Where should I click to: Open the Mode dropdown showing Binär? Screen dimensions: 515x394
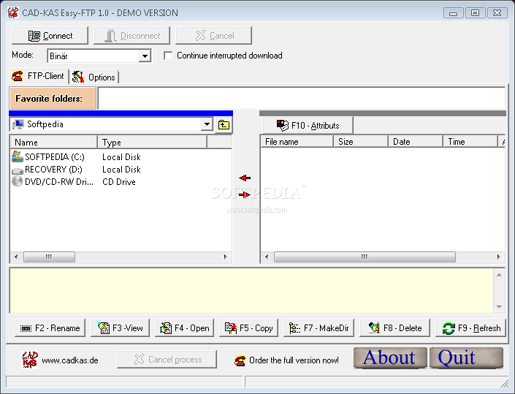click(144, 56)
